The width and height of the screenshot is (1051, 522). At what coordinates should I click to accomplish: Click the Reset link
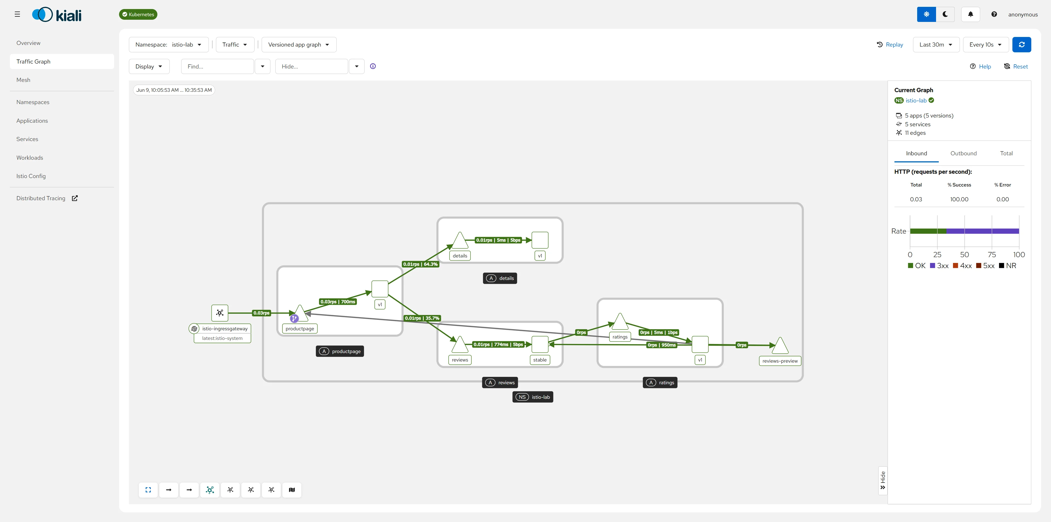1016,67
